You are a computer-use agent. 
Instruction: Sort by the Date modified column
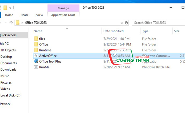(113, 31)
